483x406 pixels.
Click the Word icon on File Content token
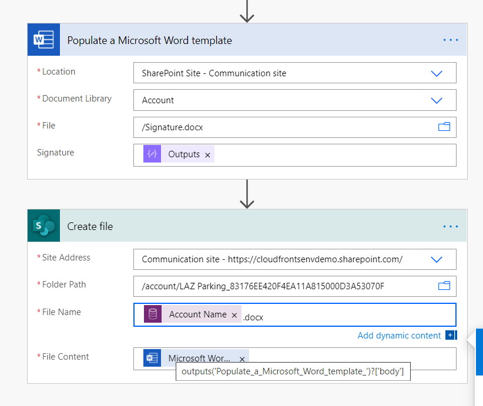152,358
